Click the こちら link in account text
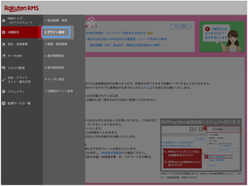This screenshot has height=186, width=248. (145, 87)
